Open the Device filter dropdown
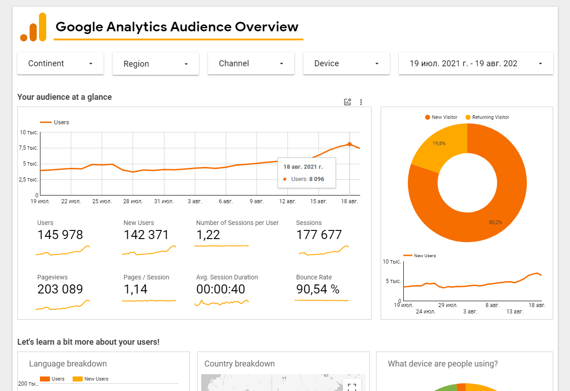This screenshot has width=570, height=391. [x=347, y=64]
